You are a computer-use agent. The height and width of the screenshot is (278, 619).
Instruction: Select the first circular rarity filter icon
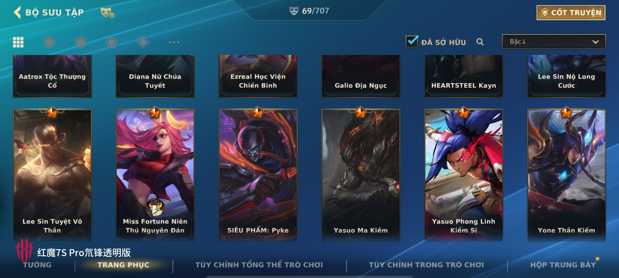tap(49, 42)
